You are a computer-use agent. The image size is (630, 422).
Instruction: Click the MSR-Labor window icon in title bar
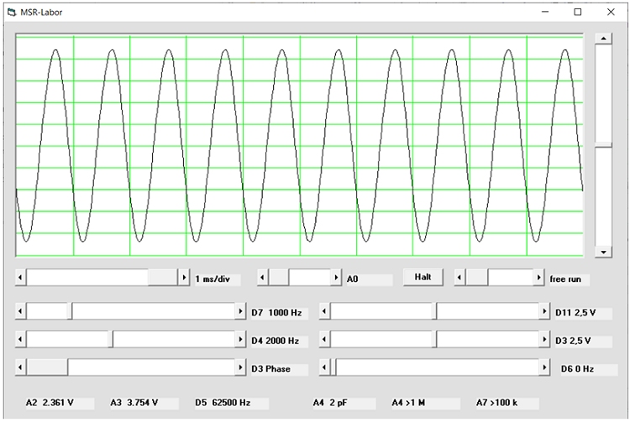pyautogui.click(x=12, y=12)
